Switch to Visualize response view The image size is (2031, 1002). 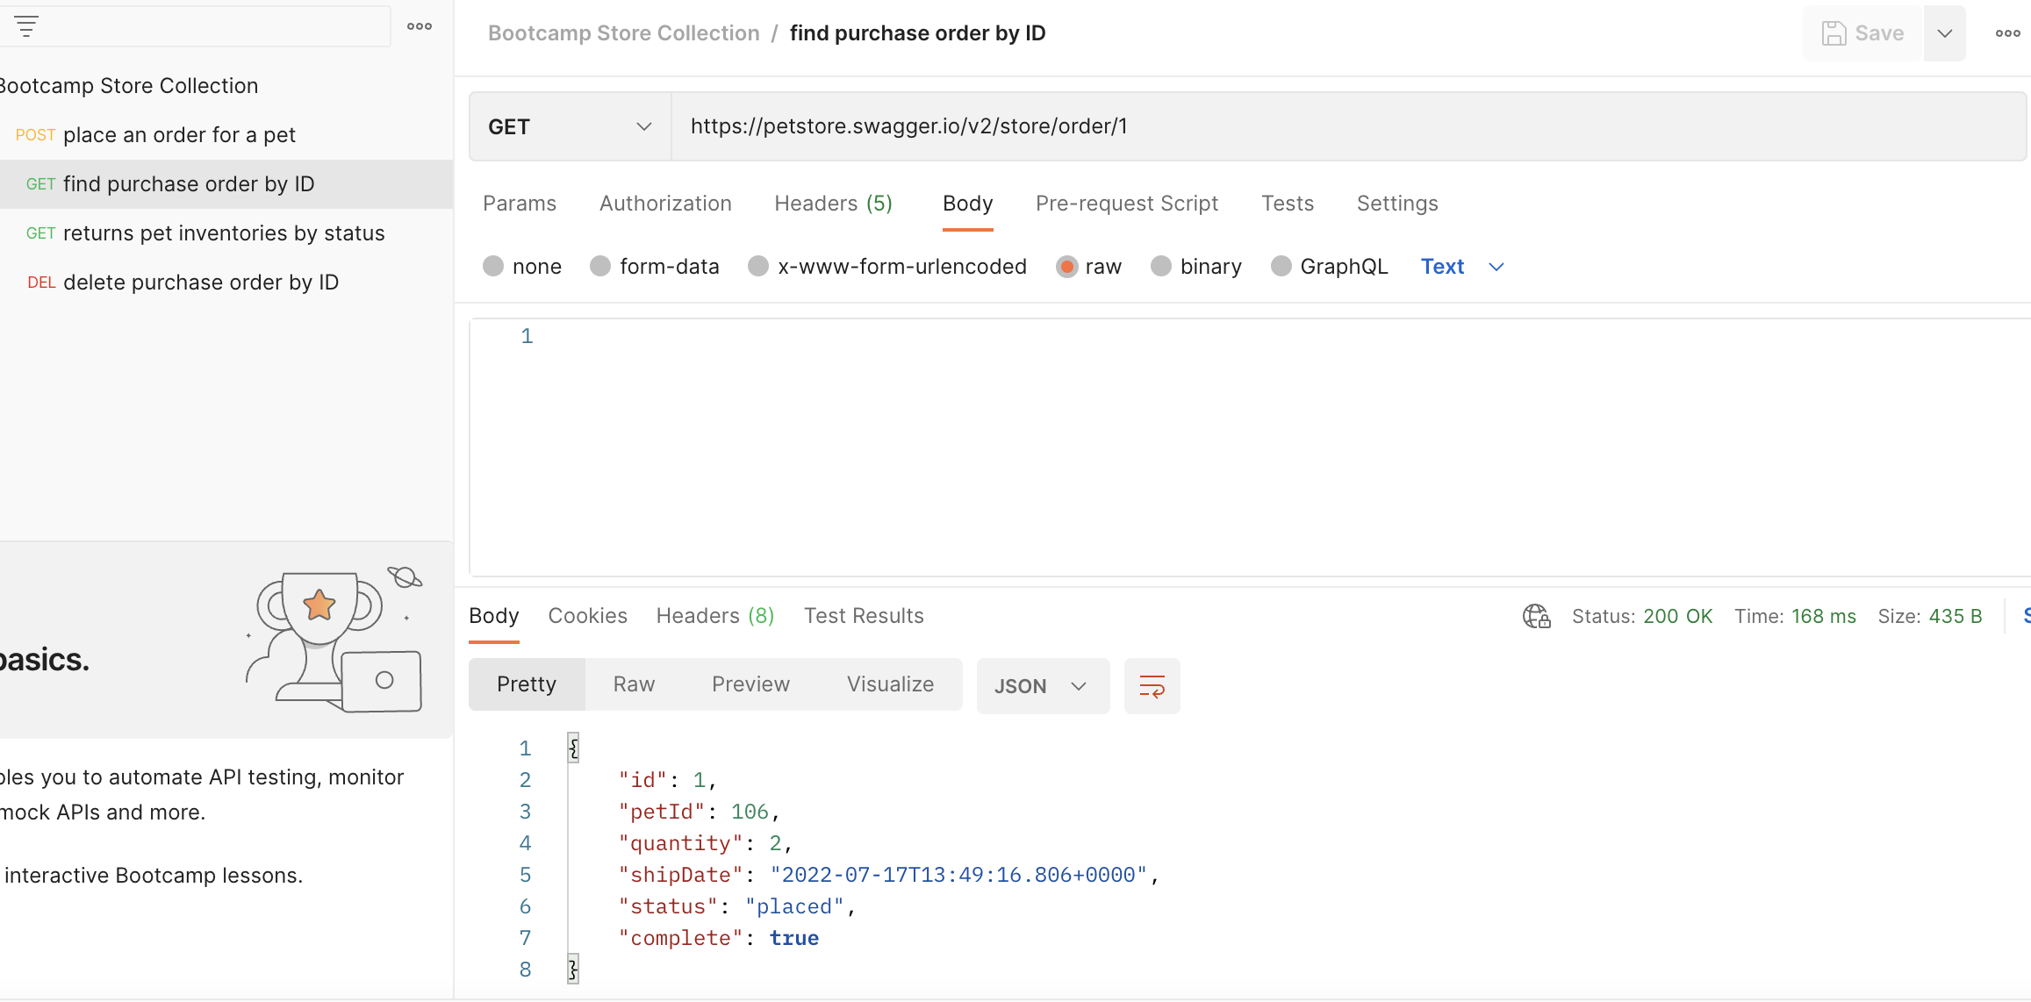pyautogui.click(x=890, y=684)
